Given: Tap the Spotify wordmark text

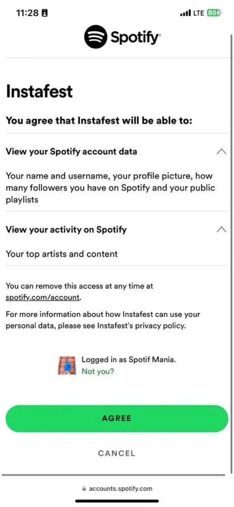Looking at the screenshot, I should pos(135,38).
